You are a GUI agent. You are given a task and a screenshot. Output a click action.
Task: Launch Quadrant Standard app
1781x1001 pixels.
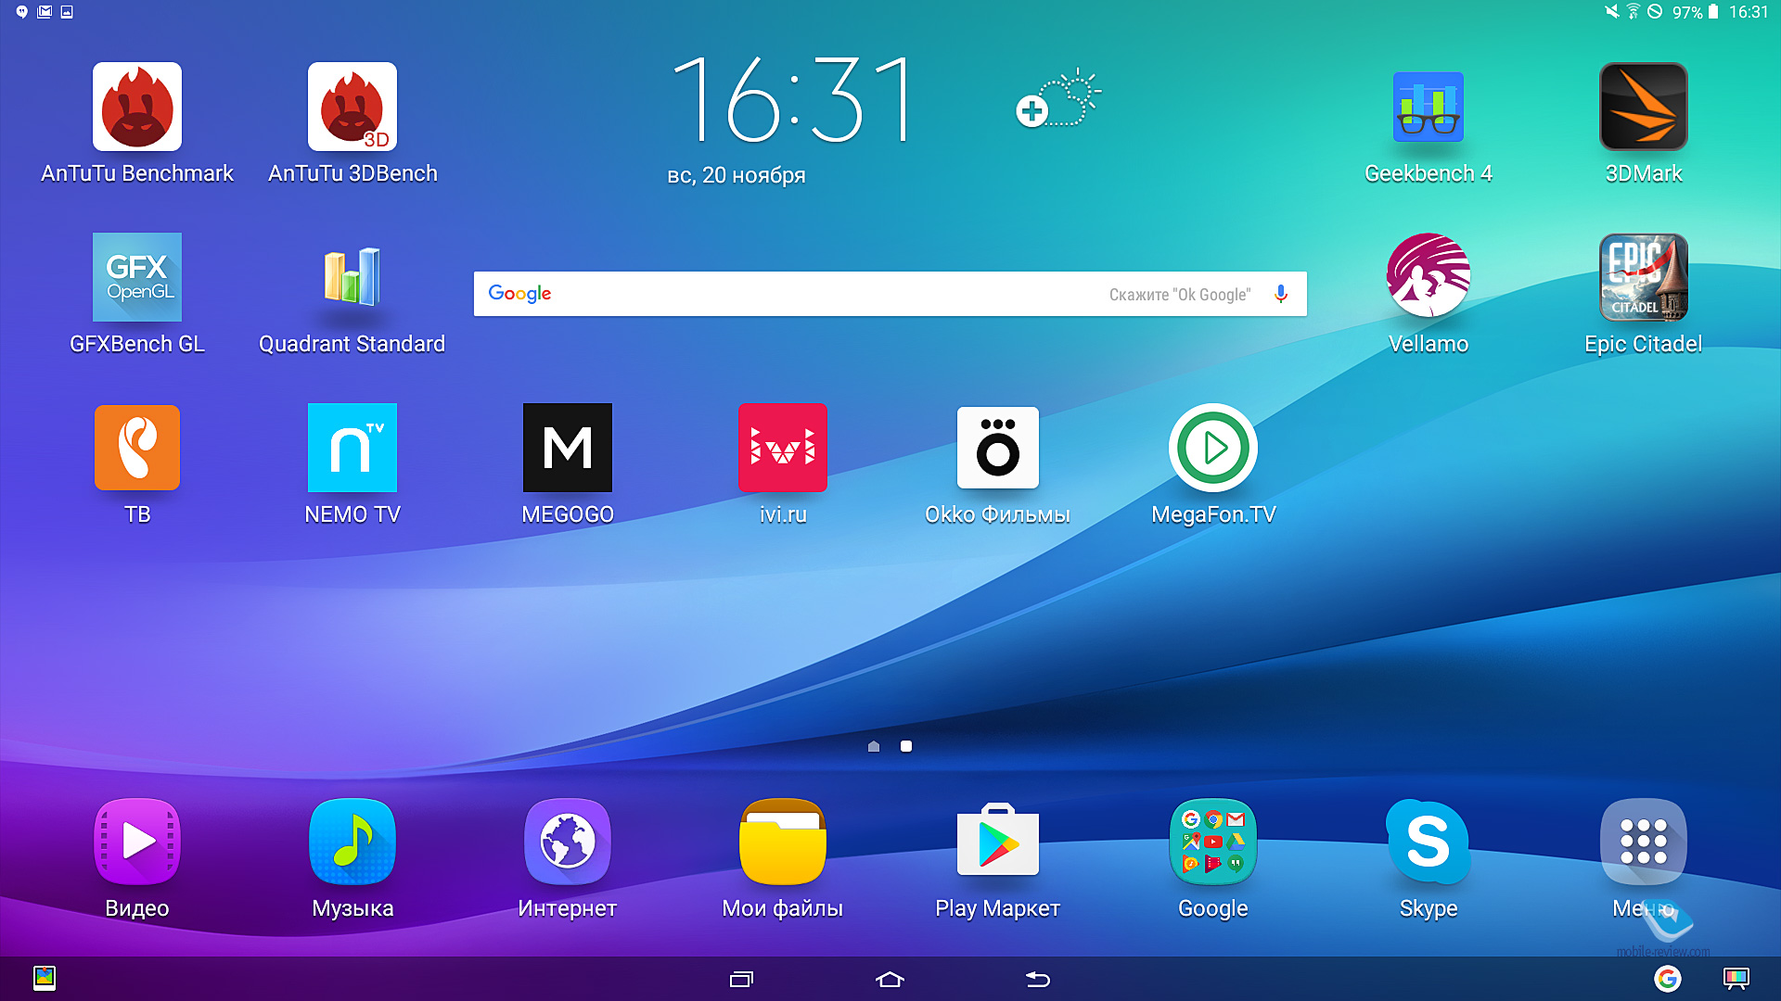352,277
